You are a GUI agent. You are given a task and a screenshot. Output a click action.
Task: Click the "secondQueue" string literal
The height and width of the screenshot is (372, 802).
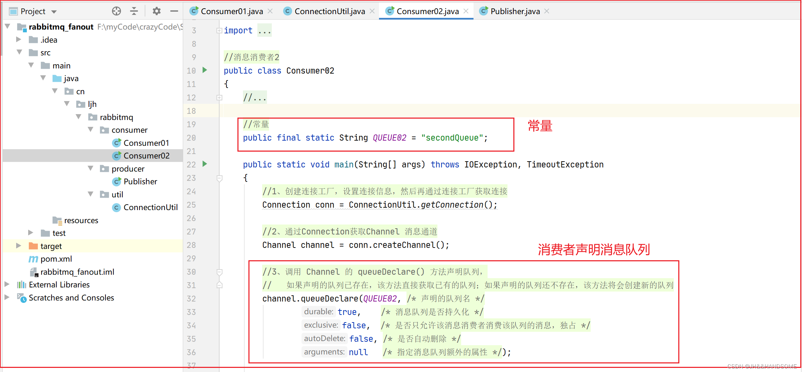coord(452,138)
